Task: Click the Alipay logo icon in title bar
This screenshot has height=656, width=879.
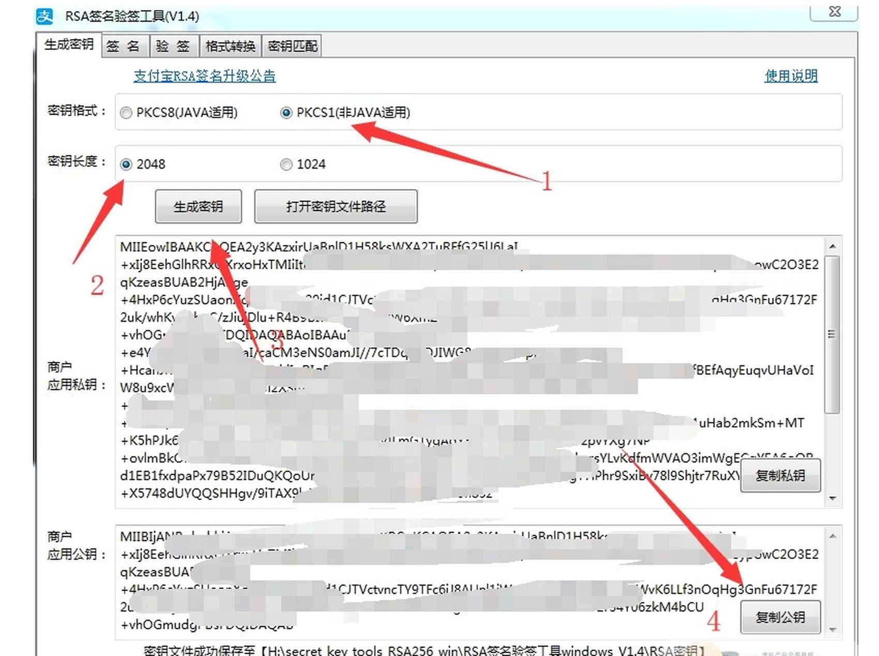Action: point(46,16)
